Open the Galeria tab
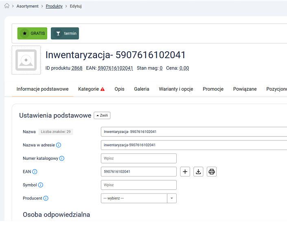Image resolution: width=287 pixels, height=226 pixels. tap(142, 89)
